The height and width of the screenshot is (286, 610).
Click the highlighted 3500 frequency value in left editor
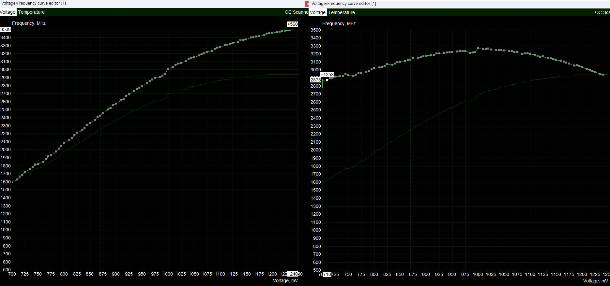[6, 29]
